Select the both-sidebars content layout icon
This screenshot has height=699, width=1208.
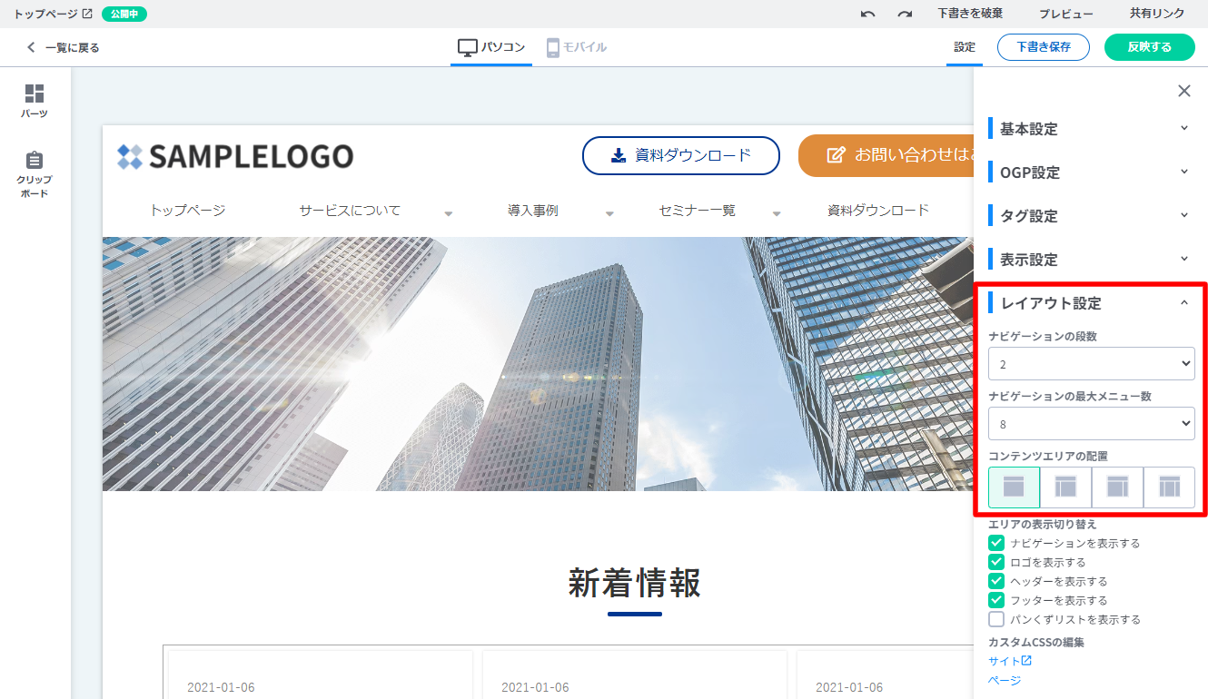coord(1169,487)
